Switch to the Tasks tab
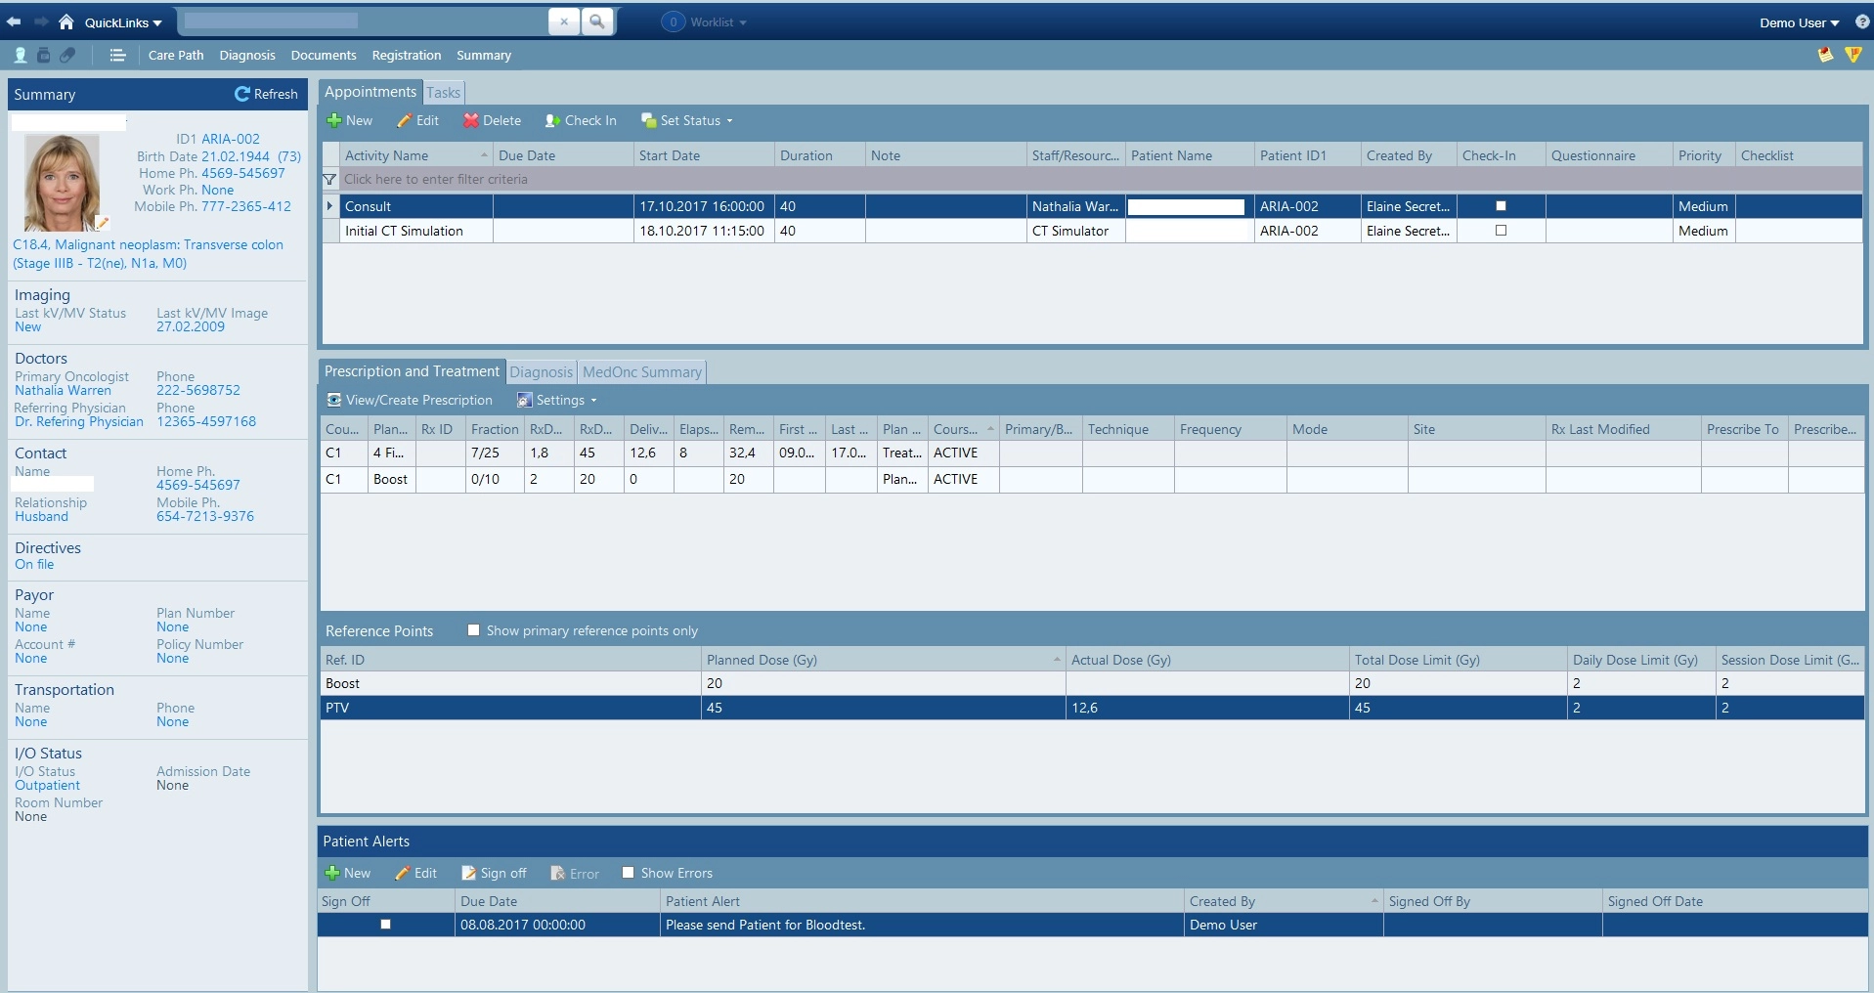 coord(443,93)
